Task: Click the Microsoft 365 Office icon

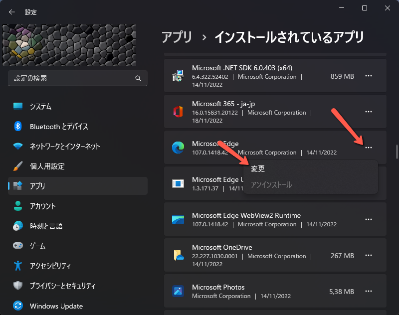Action: click(178, 112)
